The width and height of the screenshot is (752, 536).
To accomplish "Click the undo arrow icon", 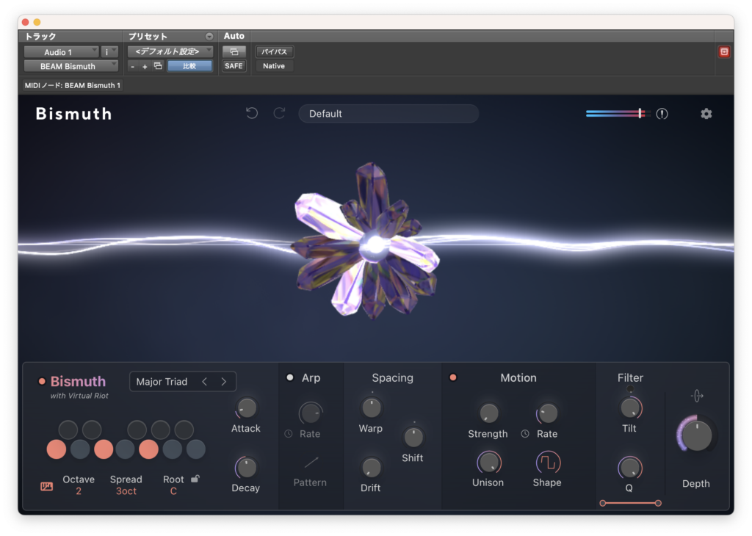I will pyautogui.click(x=252, y=113).
